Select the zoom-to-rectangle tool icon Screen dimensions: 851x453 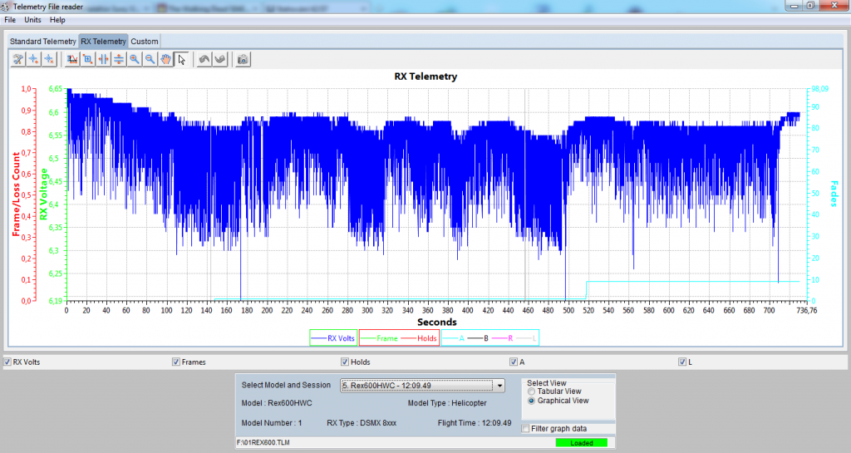87,59
